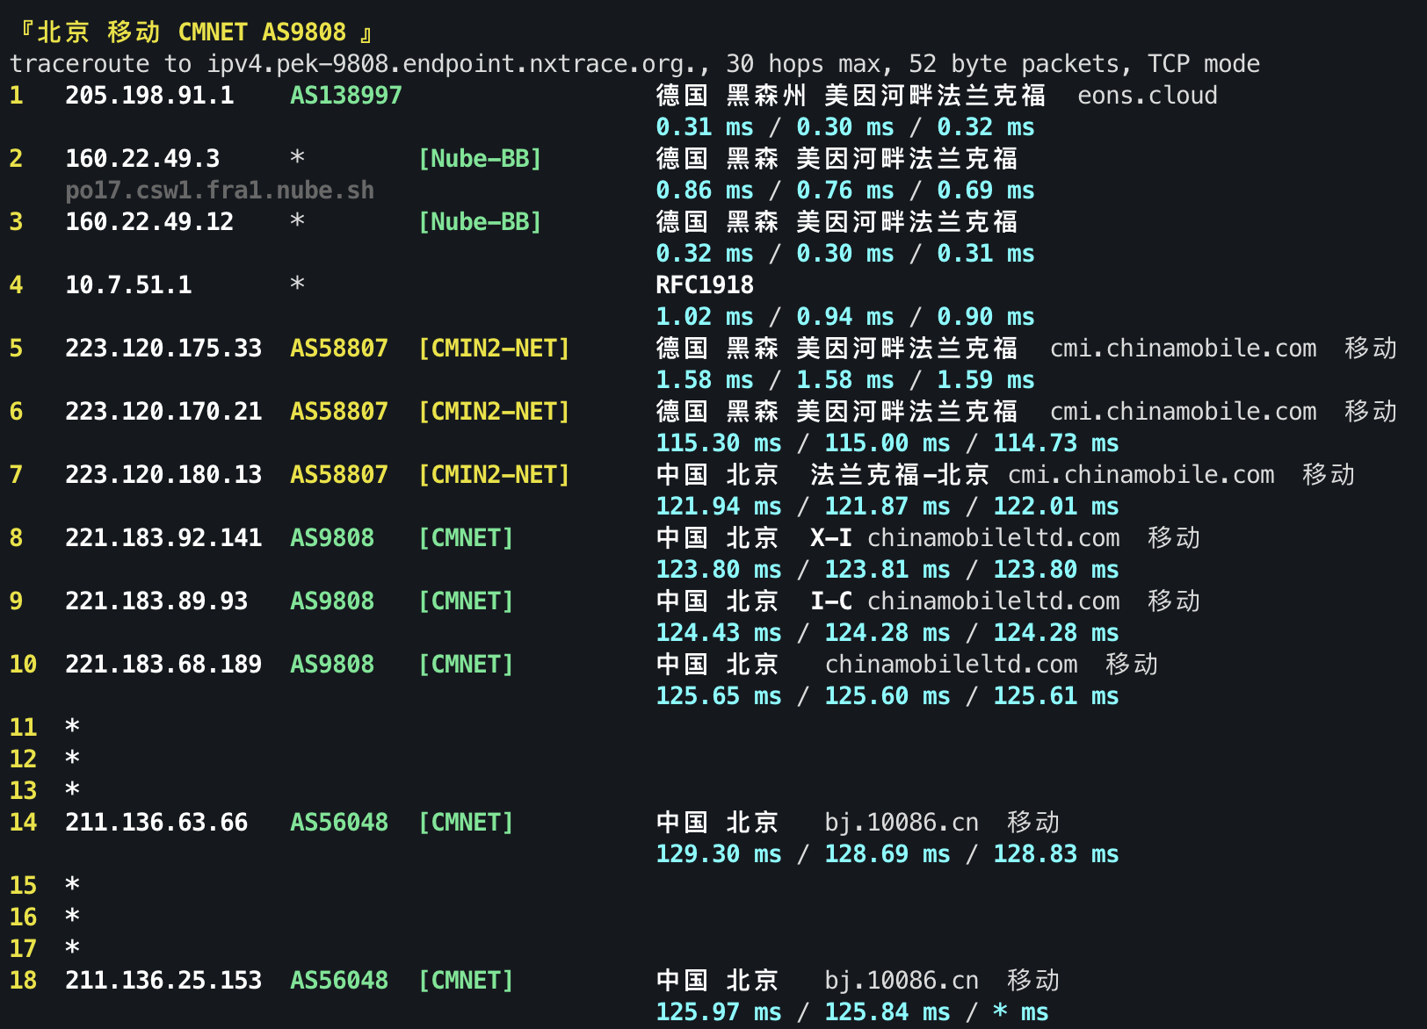Click the AS58807 number on hop 5

coord(338,349)
